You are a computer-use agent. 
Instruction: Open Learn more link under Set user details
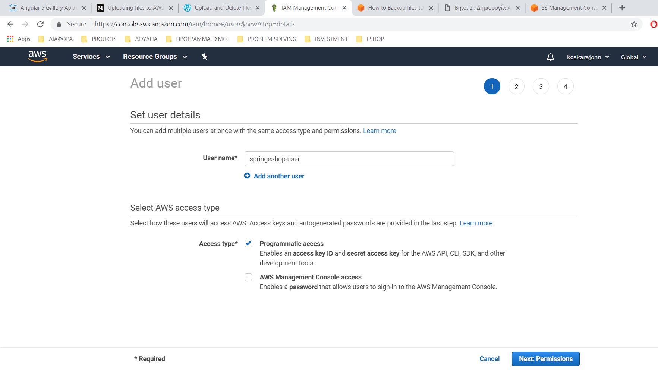[x=380, y=131]
